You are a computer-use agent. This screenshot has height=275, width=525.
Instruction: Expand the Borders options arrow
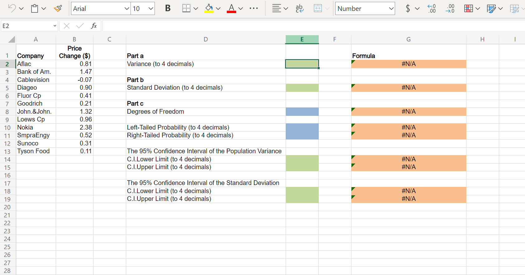tap(196, 9)
